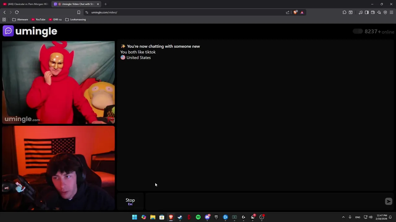Open the GHK-cu bookmark

[55, 19]
